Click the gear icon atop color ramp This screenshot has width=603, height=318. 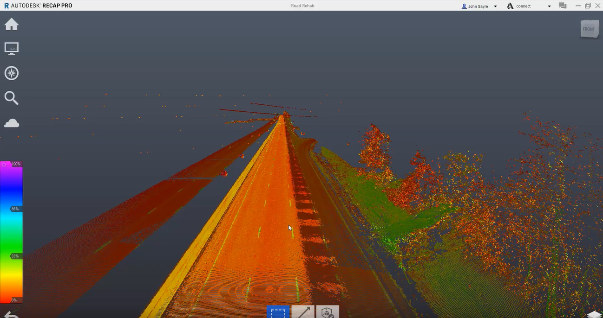click(x=4, y=164)
